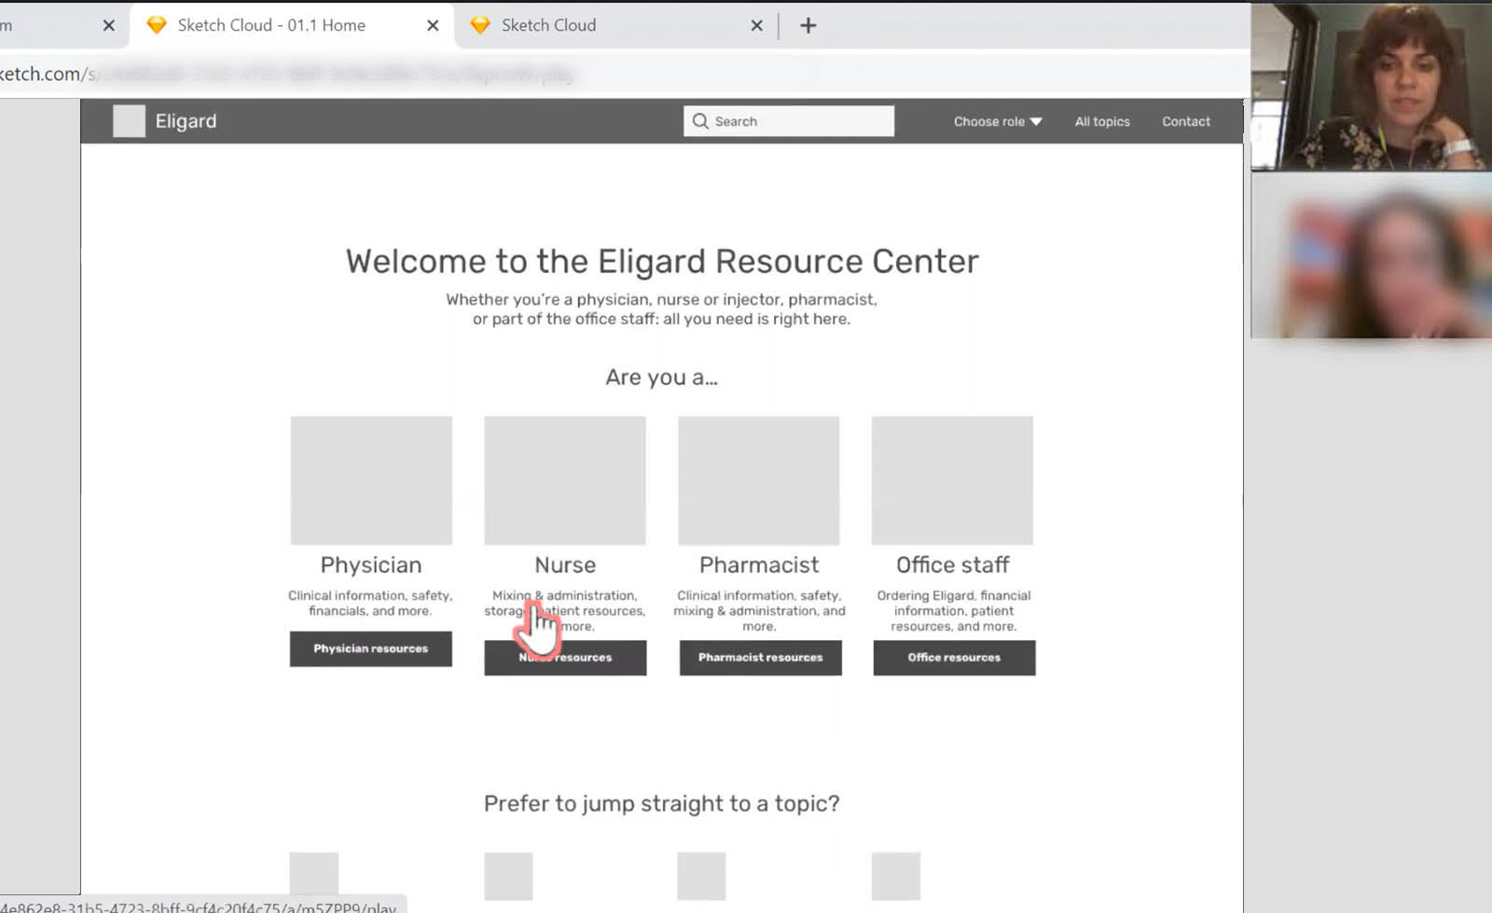Viewport: 1492px width, 913px height.
Task: Open the All topics menu item
Action: pos(1102,121)
